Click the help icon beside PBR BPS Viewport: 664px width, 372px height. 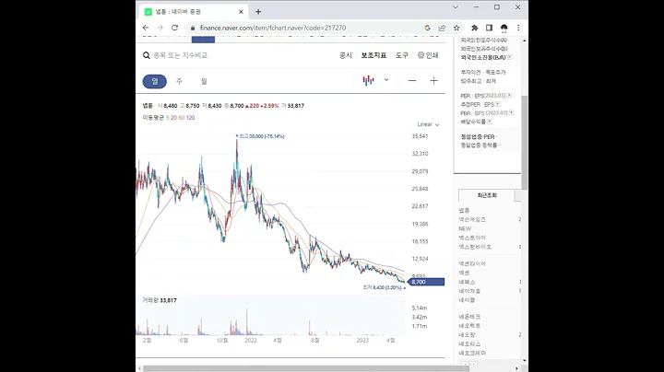512,113
